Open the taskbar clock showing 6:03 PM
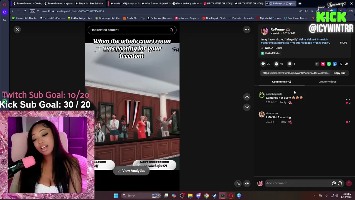This screenshot has height=200, width=355. [x=347, y=196]
